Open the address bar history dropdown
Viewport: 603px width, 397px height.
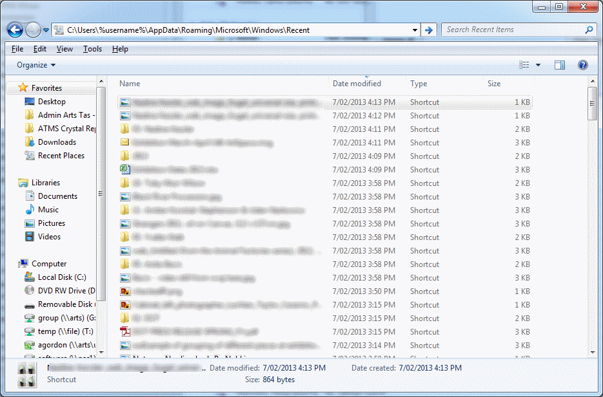pyautogui.click(x=415, y=30)
